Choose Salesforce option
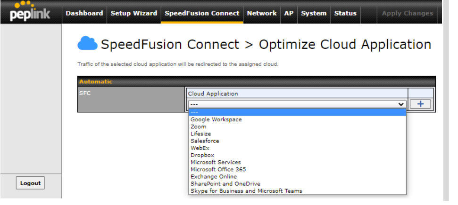This screenshot has width=458, height=205. point(297,141)
